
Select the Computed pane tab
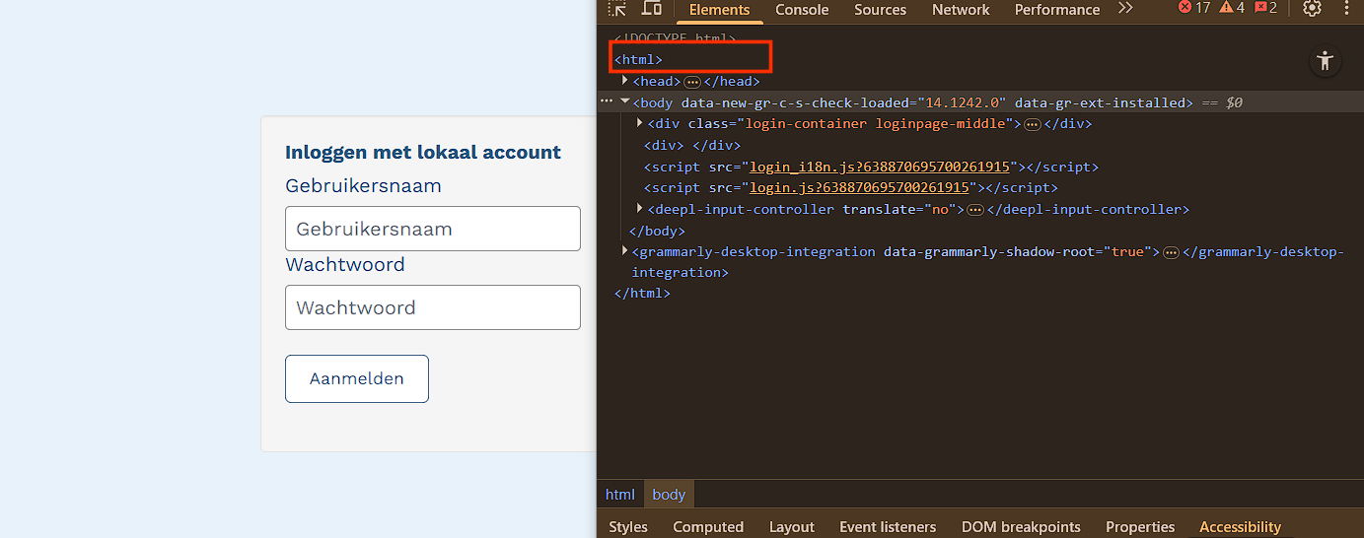(708, 527)
